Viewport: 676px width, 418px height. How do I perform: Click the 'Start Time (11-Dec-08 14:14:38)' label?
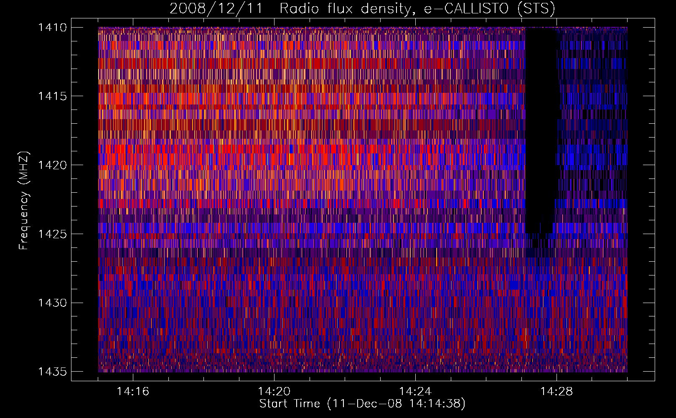[362, 404]
